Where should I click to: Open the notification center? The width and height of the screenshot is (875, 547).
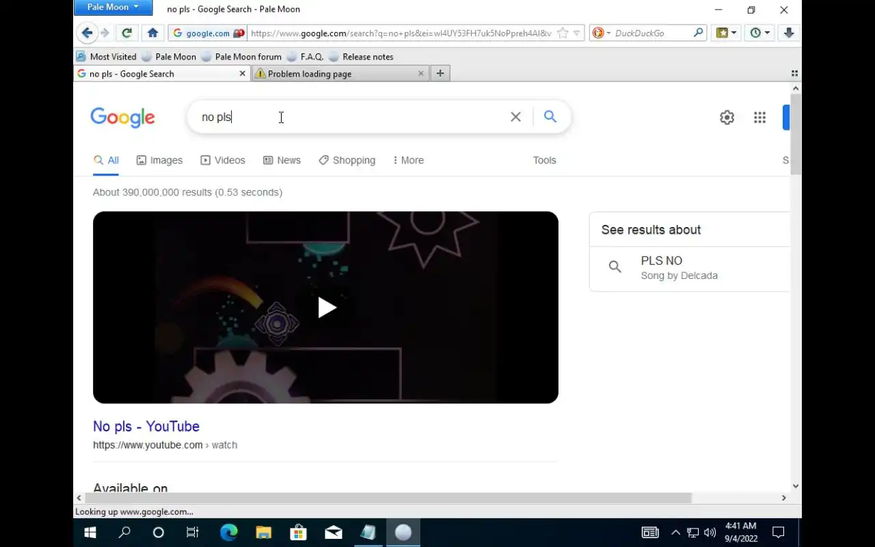click(778, 533)
